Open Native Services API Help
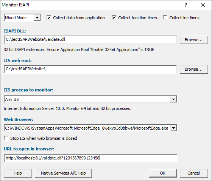212x181 pixels. 64,173
